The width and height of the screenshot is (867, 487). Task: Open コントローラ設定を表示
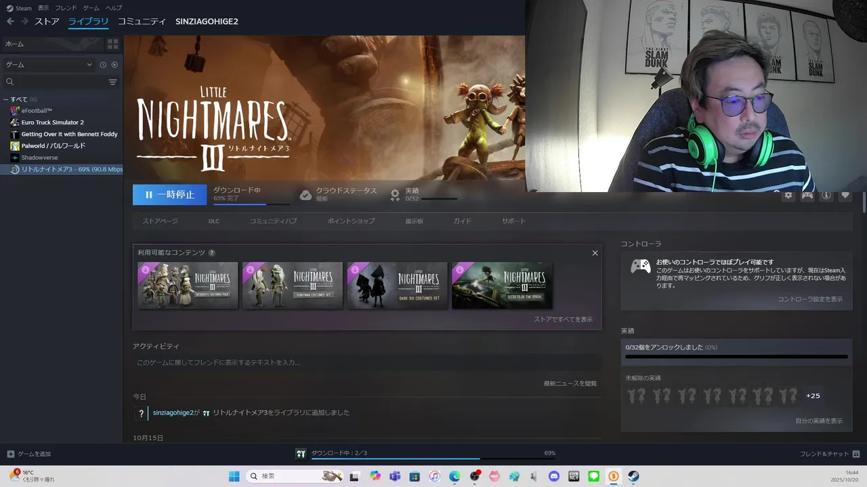coord(810,299)
